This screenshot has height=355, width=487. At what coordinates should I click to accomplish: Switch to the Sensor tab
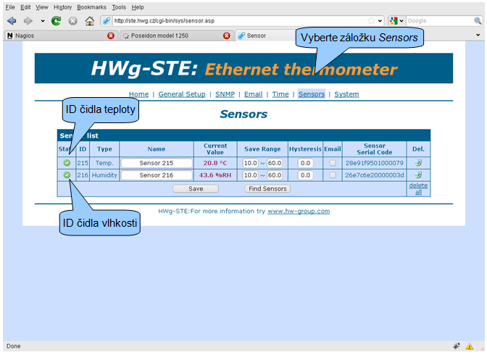[x=265, y=35]
